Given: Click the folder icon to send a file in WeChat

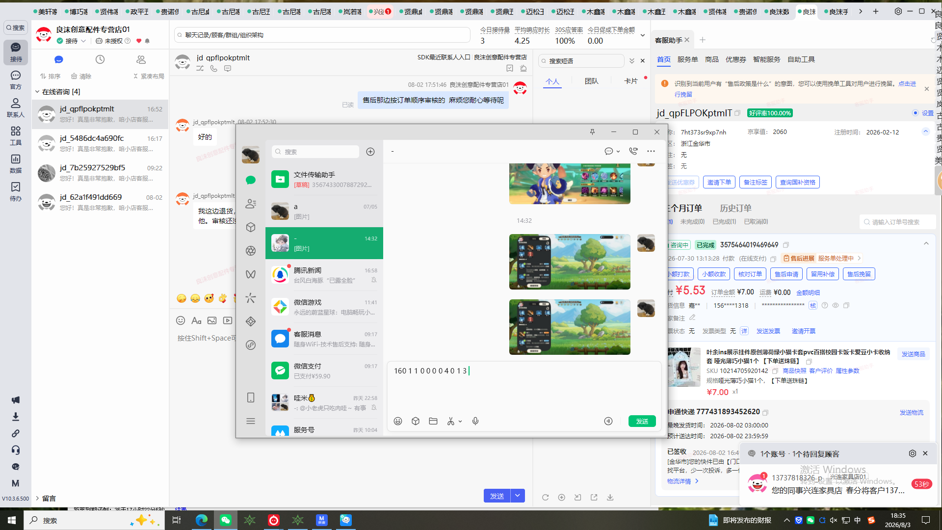Looking at the screenshot, I should click(x=433, y=421).
